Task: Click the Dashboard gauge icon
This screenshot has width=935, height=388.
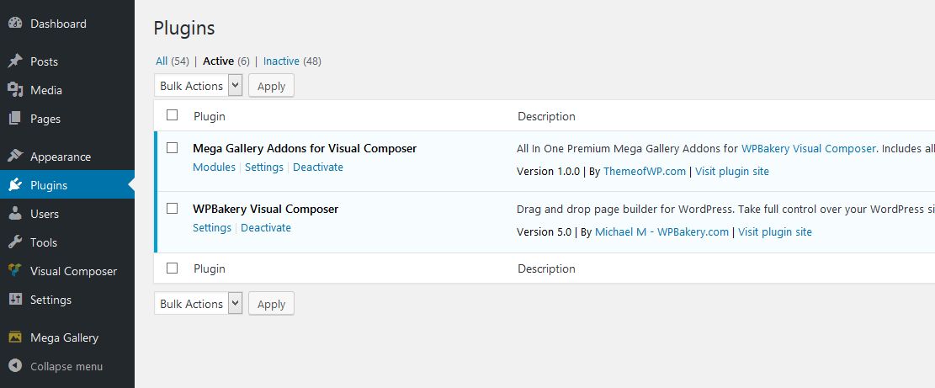Action: tap(15, 24)
